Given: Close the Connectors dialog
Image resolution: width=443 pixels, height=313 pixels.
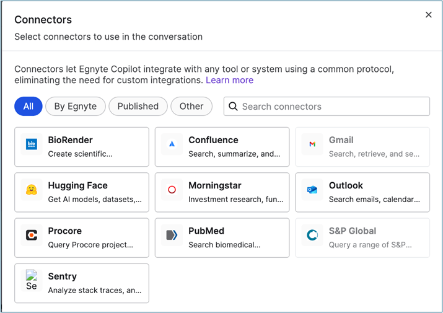Looking at the screenshot, I should (x=428, y=15).
